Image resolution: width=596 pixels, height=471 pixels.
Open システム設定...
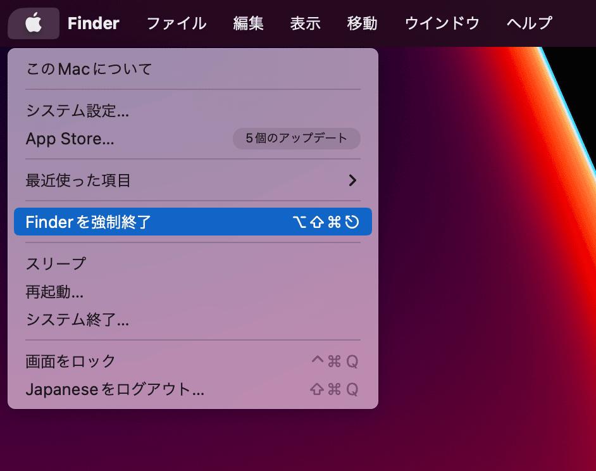(x=193, y=111)
